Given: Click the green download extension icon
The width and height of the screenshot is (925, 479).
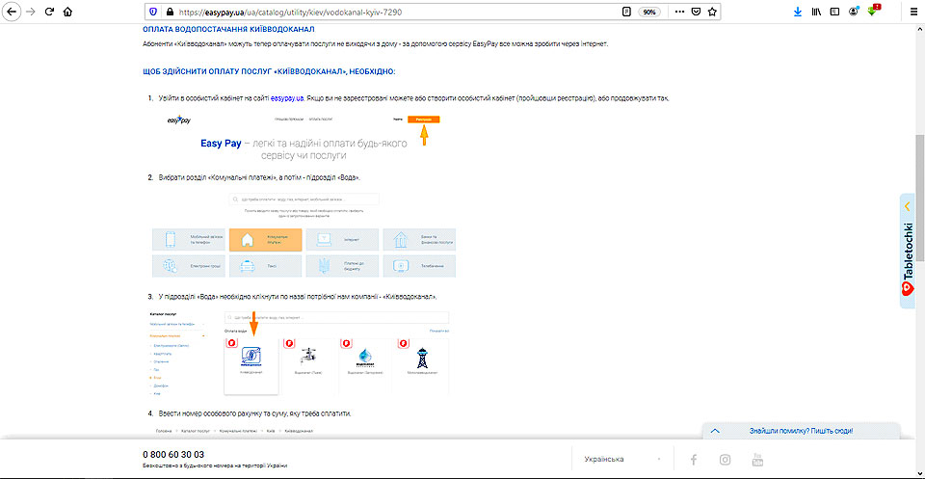Looking at the screenshot, I should tap(873, 12).
